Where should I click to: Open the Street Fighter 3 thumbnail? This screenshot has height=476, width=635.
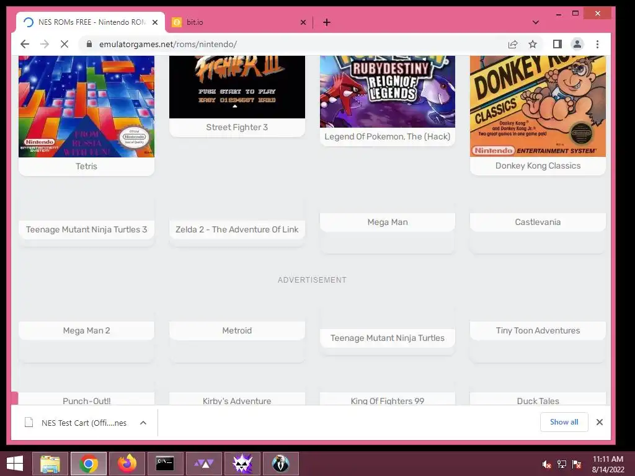[x=237, y=87]
